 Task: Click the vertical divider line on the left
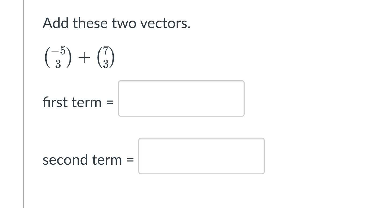[24, 104]
